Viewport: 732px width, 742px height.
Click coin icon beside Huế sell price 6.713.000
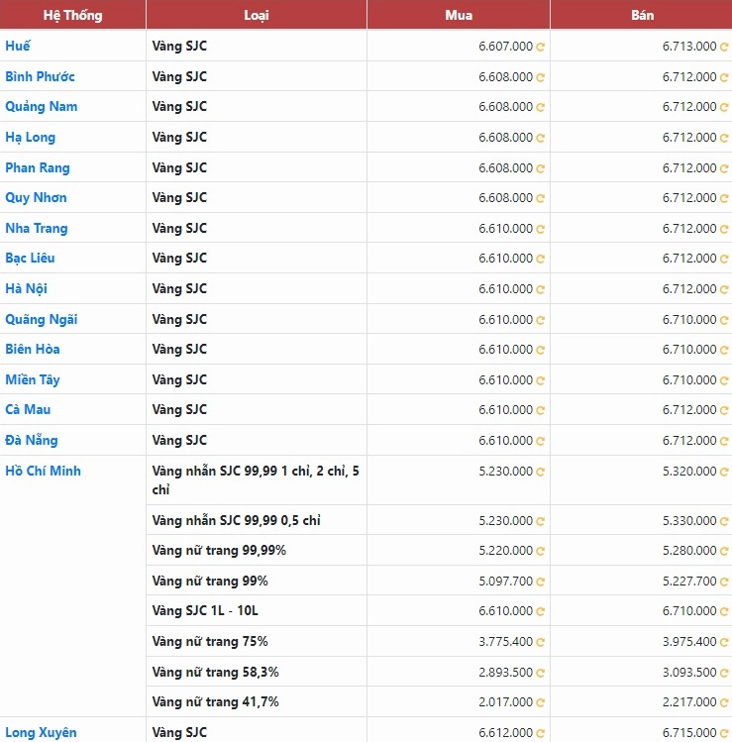point(724,47)
